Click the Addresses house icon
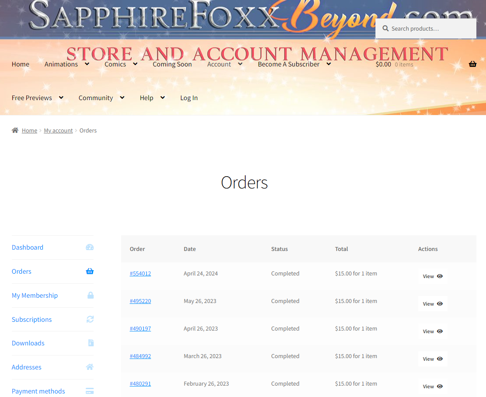 [x=90, y=367]
